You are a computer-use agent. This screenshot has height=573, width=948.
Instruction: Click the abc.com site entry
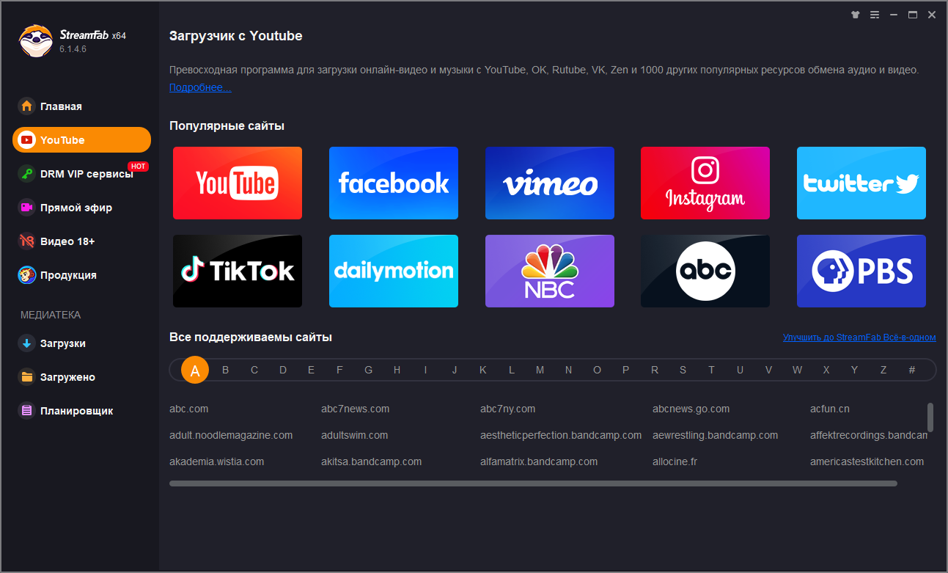pos(189,409)
